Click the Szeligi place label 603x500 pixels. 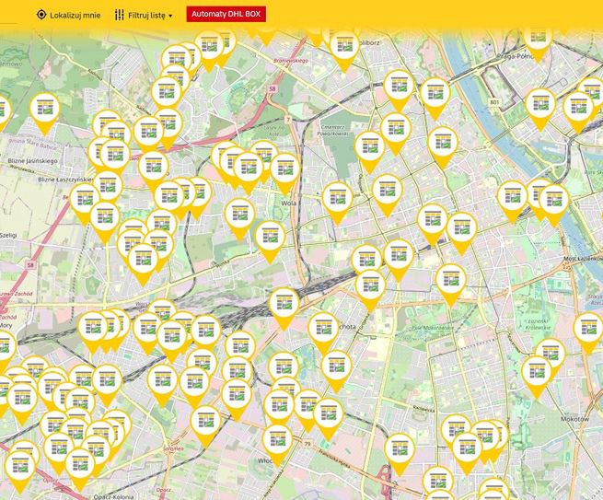[x=8, y=235]
